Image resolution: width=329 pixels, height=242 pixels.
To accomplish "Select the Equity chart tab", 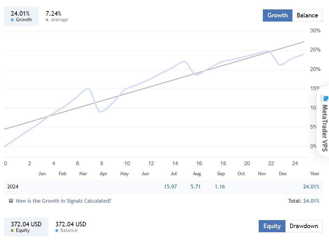I will (272, 226).
